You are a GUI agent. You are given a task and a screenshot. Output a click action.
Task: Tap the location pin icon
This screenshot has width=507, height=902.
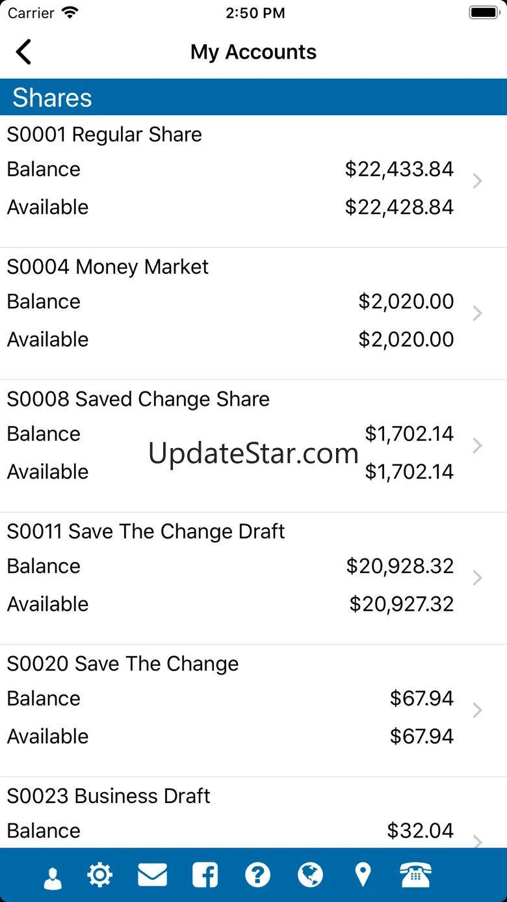363,875
